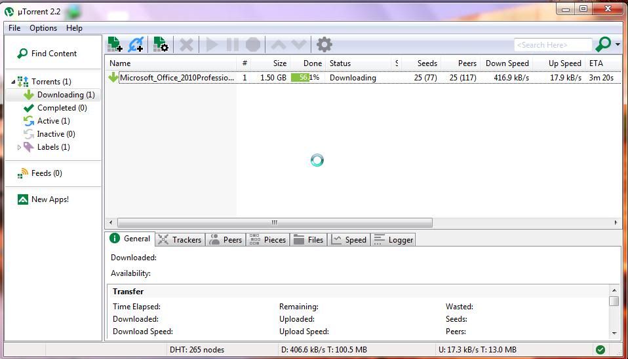Screen dimensions: 628x359
Task: Open the search provider dropdown arrow
Action: coord(618,45)
